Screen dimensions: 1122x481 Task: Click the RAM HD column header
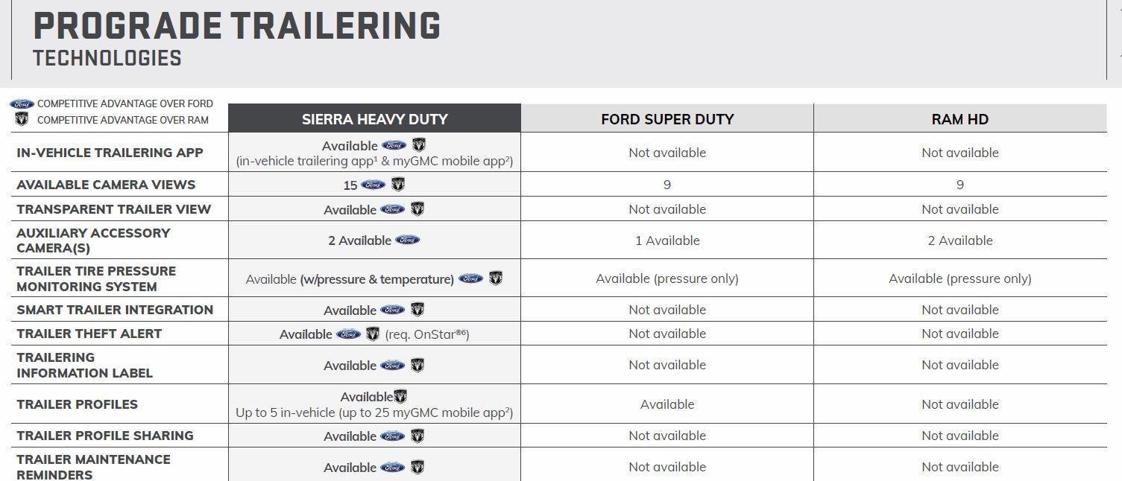pos(959,119)
